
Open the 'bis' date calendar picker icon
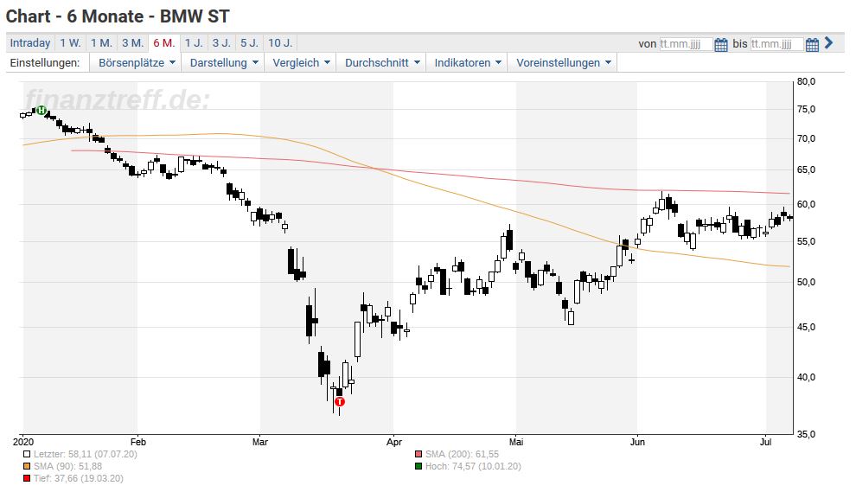coord(812,44)
